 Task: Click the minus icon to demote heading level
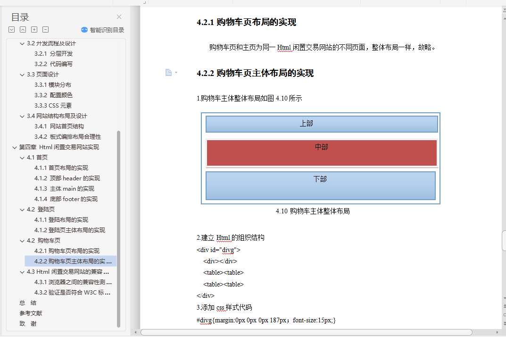tap(45, 30)
